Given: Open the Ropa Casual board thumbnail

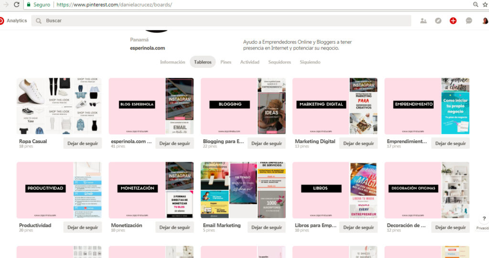Looking at the screenshot, I should coord(59,106).
